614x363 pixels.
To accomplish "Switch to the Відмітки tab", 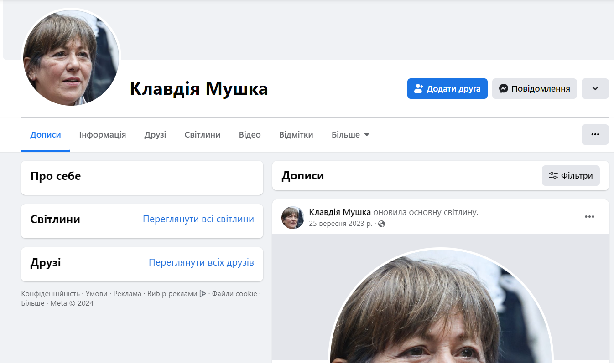I will [296, 135].
